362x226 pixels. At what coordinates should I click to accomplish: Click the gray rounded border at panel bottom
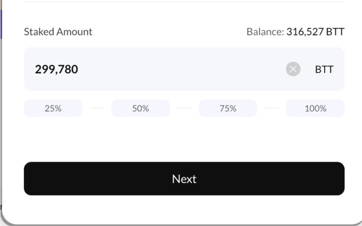coord(184,225)
